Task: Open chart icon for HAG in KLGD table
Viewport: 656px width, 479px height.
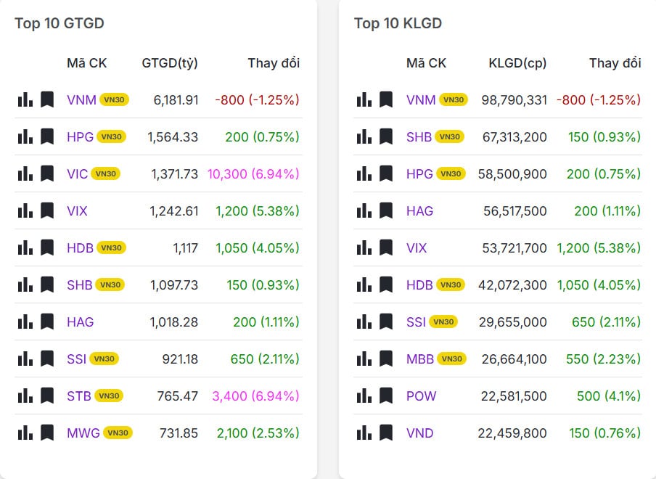Action: (364, 210)
